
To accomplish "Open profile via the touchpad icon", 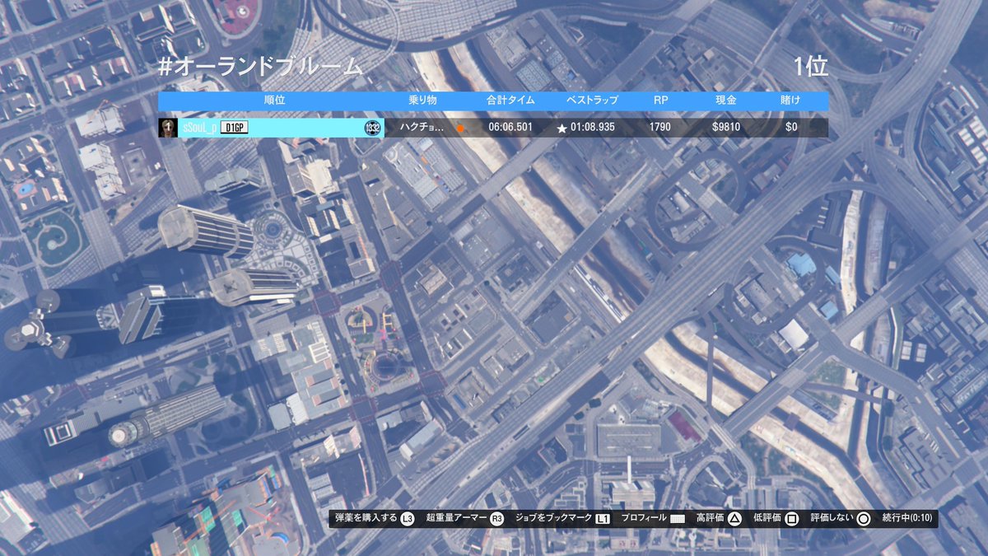I will pos(678,519).
